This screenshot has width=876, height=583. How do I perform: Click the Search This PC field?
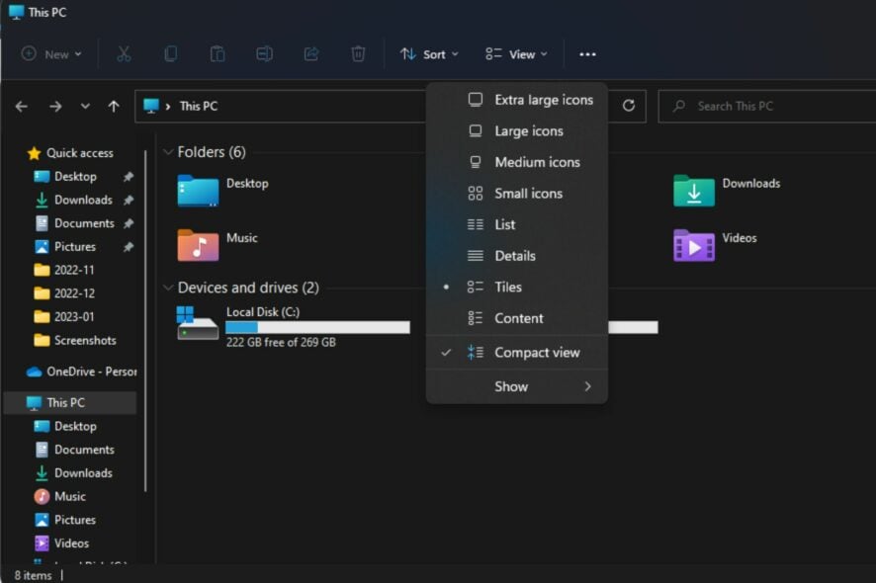pos(767,106)
